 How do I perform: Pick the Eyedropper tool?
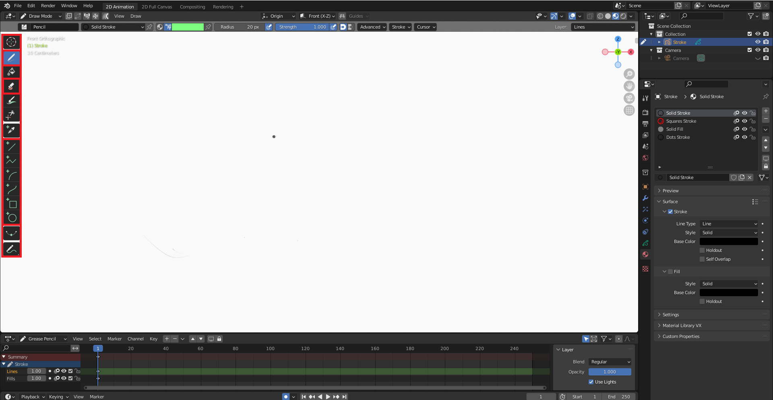(11, 130)
